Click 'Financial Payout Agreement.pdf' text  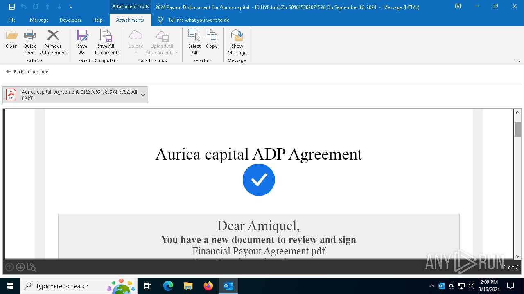259,251
